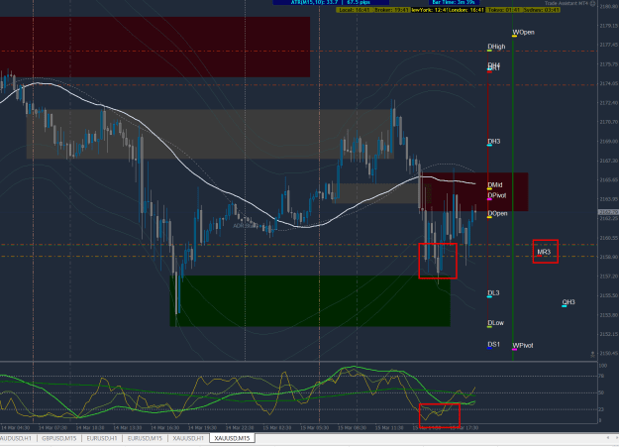Screen dimensions: 619x447
Task: Switch to the AUDUSD,H1 chart tab
Action: click(x=17, y=438)
